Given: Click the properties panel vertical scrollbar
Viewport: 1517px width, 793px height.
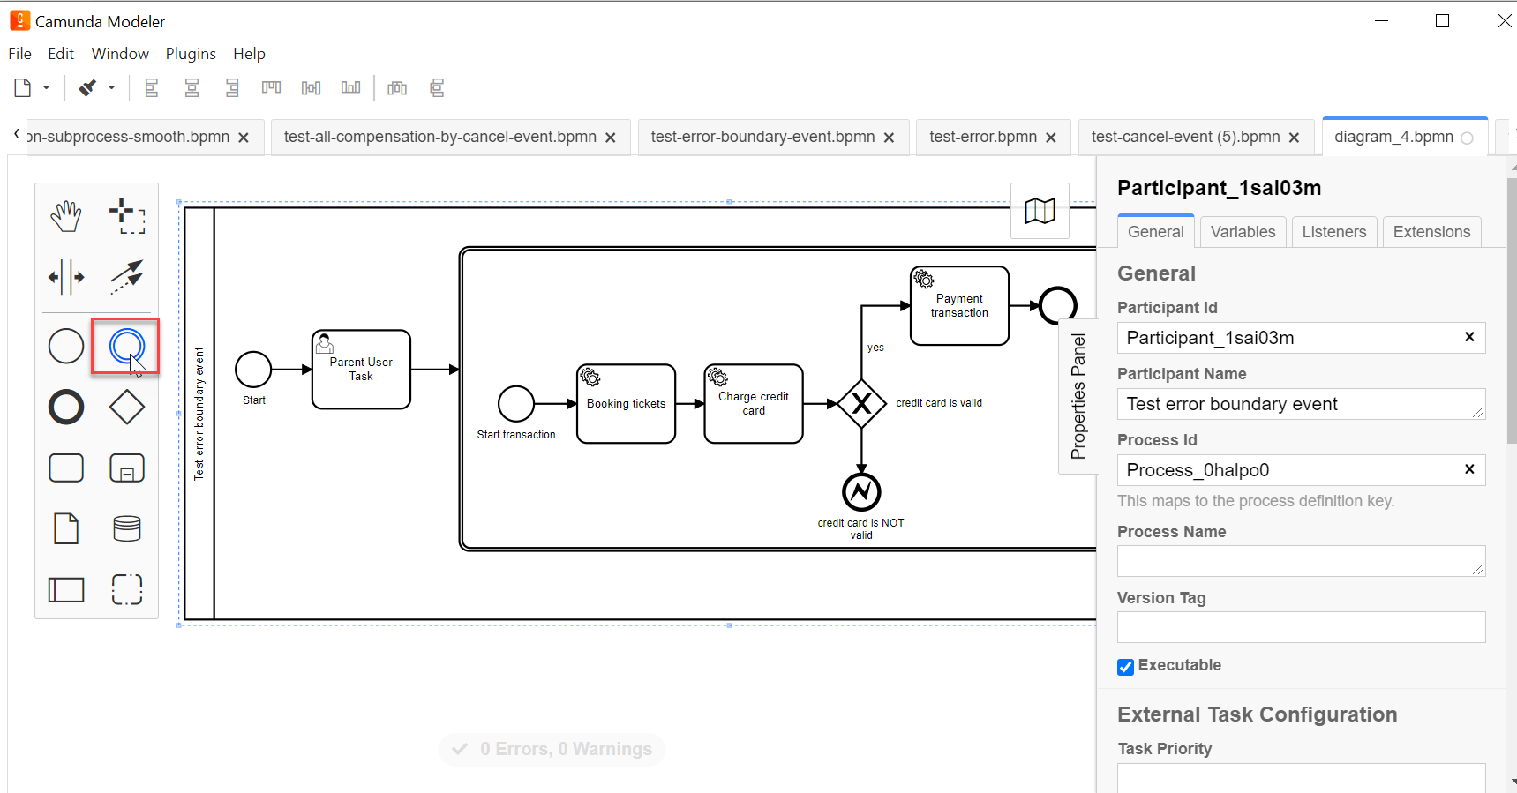Looking at the screenshot, I should pyautogui.click(x=1510, y=309).
